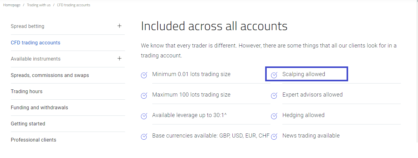Click the checkmark icon next to Expert advisors allowed
Viewport: 418px width, 158px height.
tap(274, 95)
